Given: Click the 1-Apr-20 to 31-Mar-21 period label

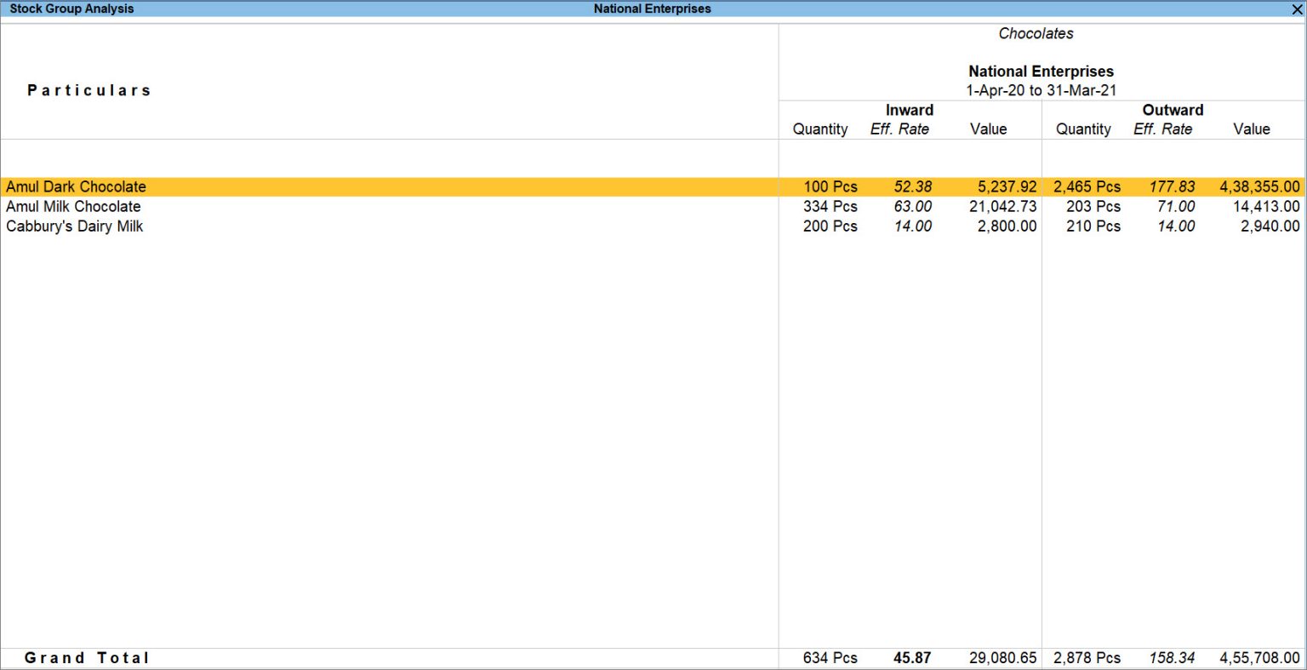Looking at the screenshot, I should pyautogui.click(x=1040, y=89).
